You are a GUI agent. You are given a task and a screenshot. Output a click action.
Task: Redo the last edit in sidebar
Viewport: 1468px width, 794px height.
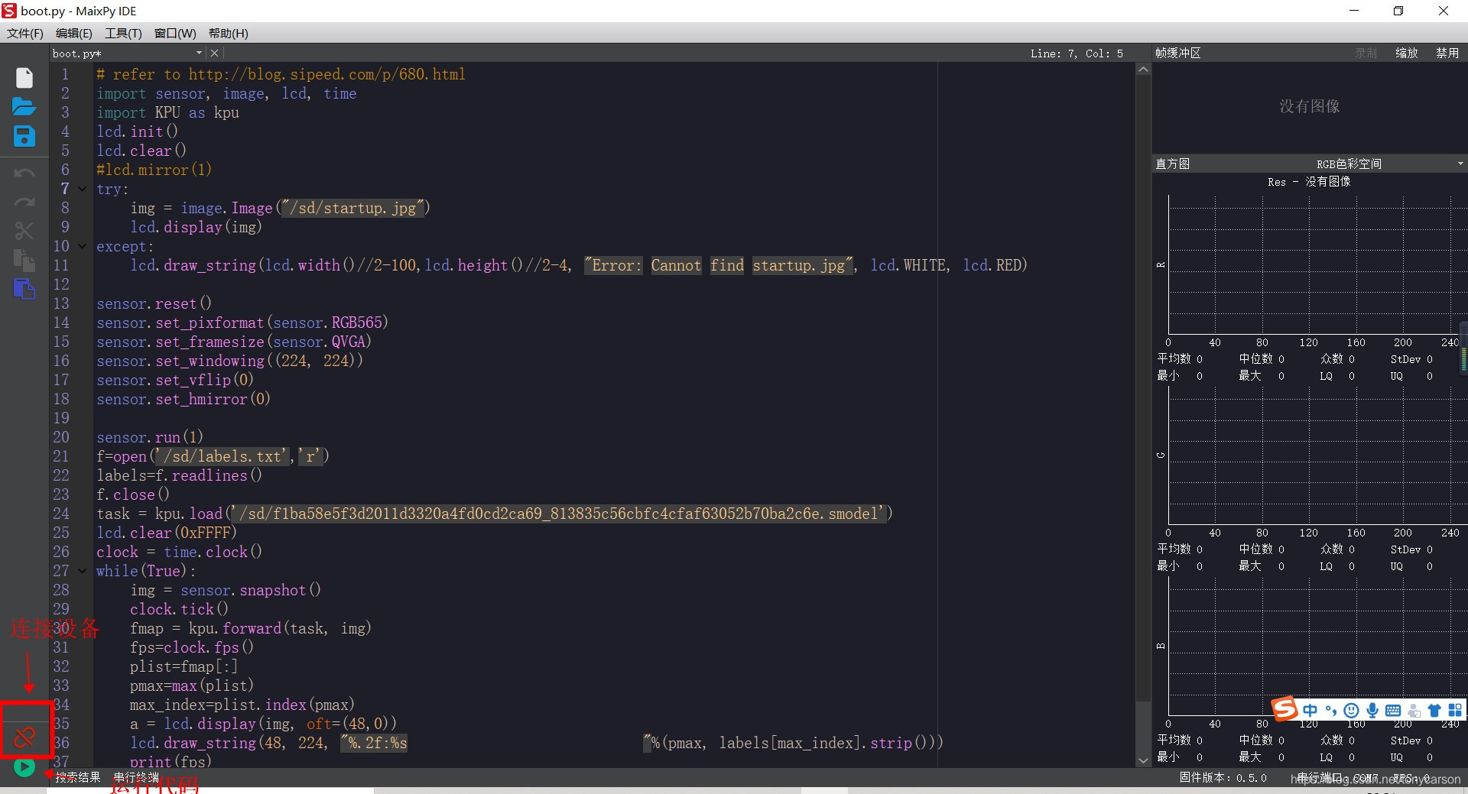click(x=24, y=202)
